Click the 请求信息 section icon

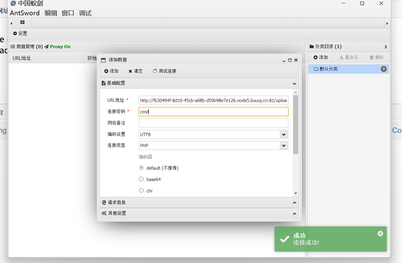pos(104,203)
